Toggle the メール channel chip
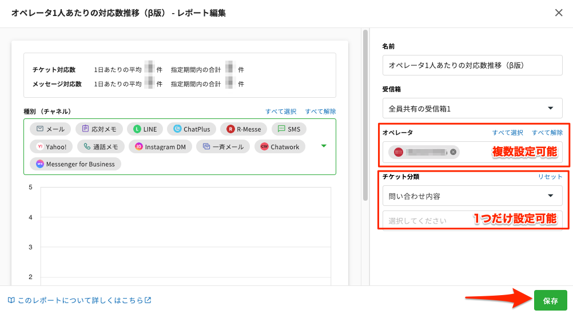Viewport: 573px width, 314px height. pyautogui.click(x=50, y=129)
